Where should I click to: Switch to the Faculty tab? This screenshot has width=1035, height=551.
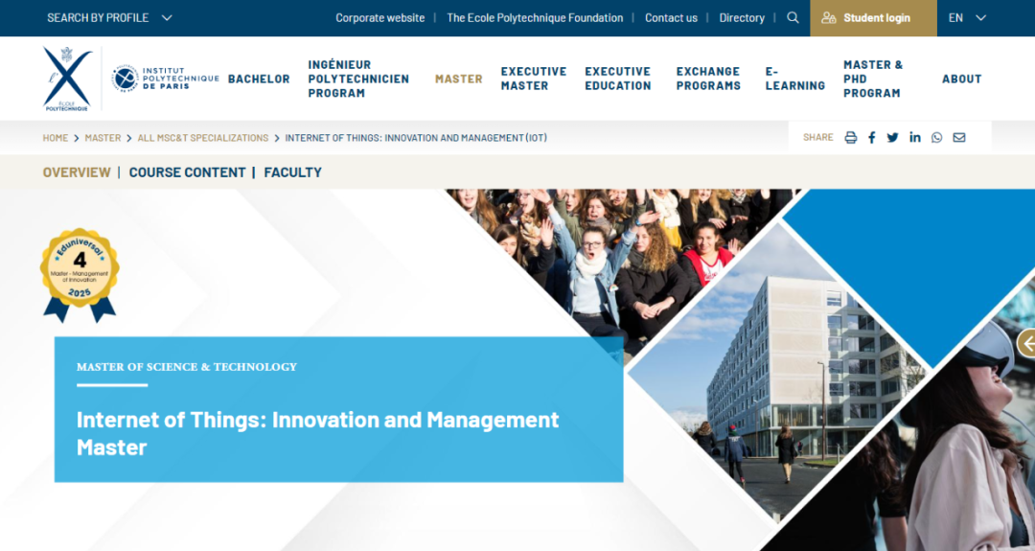[x=292, y=172]
